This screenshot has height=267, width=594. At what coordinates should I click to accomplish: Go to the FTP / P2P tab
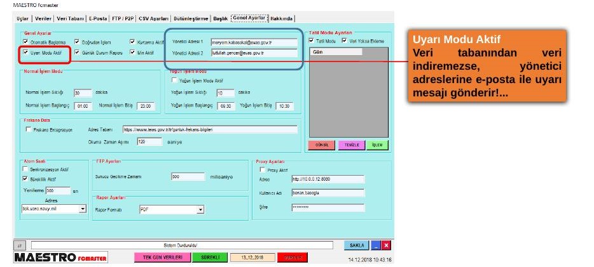click(x=123, y=18)
